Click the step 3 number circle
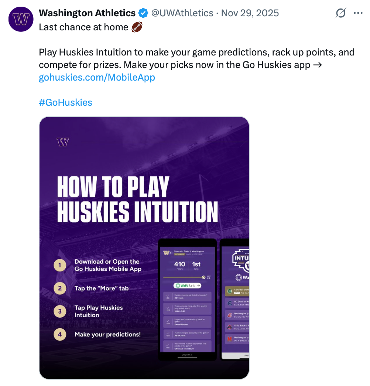 tap(60, 311)
